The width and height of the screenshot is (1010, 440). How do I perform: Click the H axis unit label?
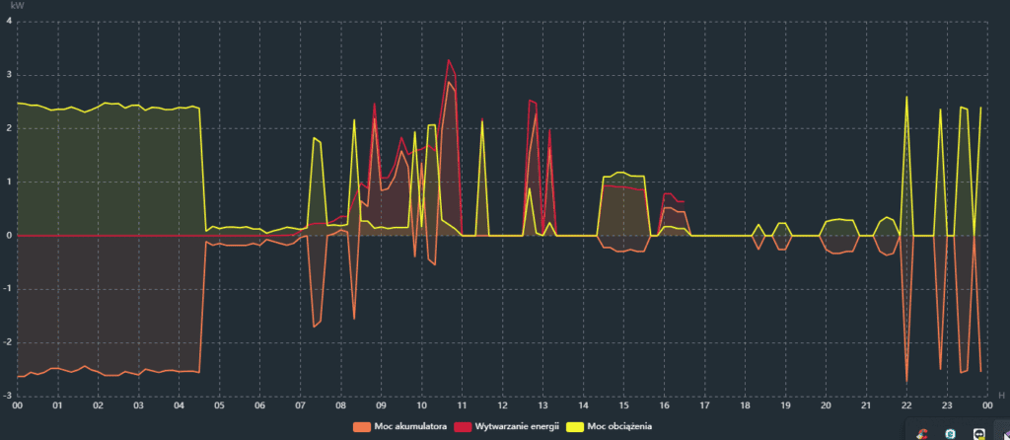click(1000, 395)
